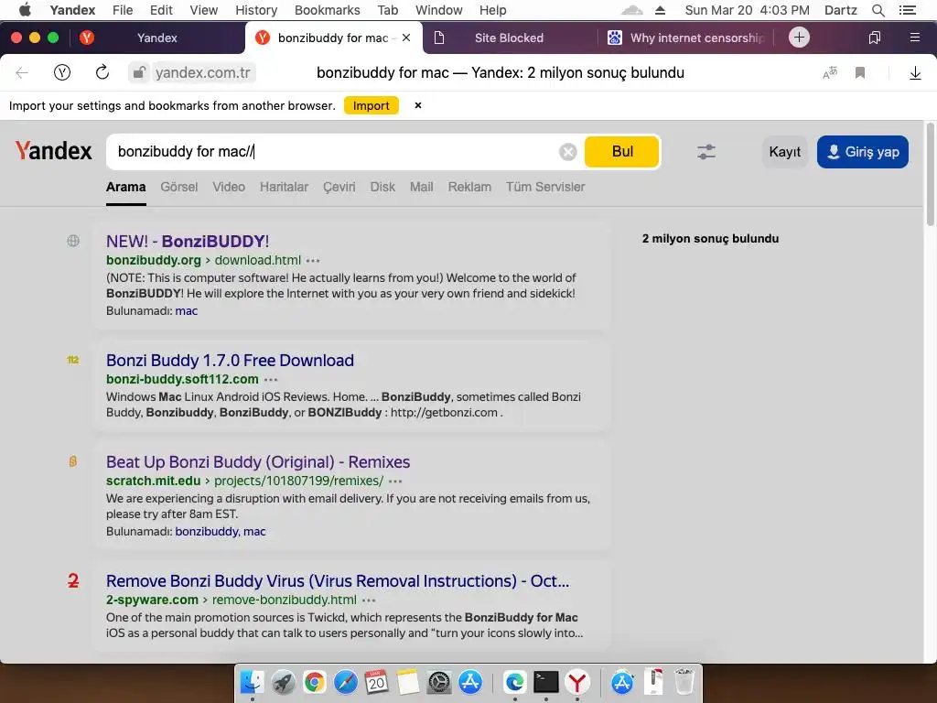Open the Apple menu
This screenshot has height=703, width=937.
[25, 9]
